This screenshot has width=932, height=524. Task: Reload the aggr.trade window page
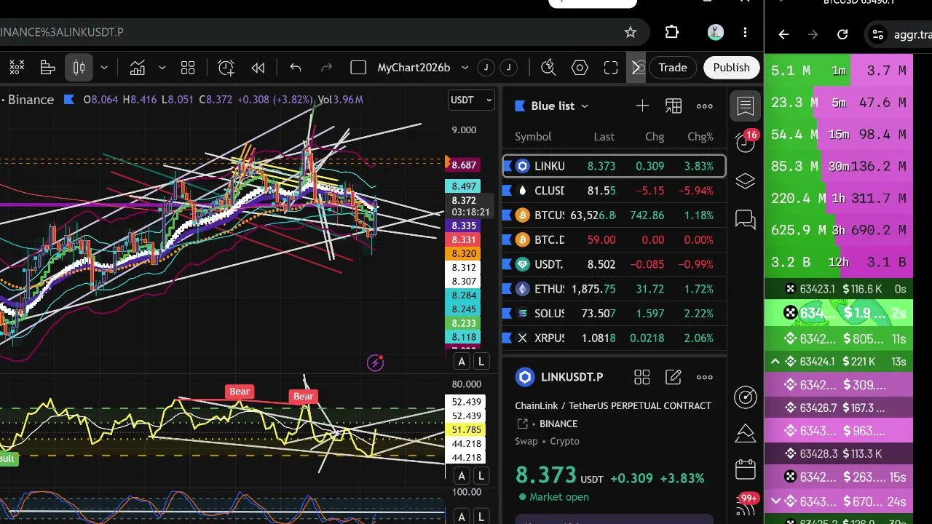(x=842, y=34)
